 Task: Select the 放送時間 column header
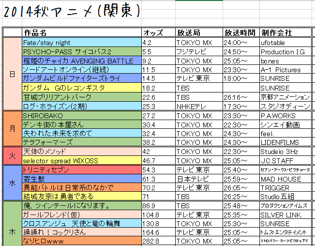pyautogui.click(x=241, y=32)
